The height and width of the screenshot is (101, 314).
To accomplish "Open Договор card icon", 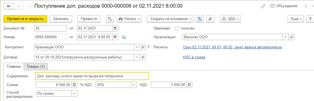I will click(x=143, y=57).
